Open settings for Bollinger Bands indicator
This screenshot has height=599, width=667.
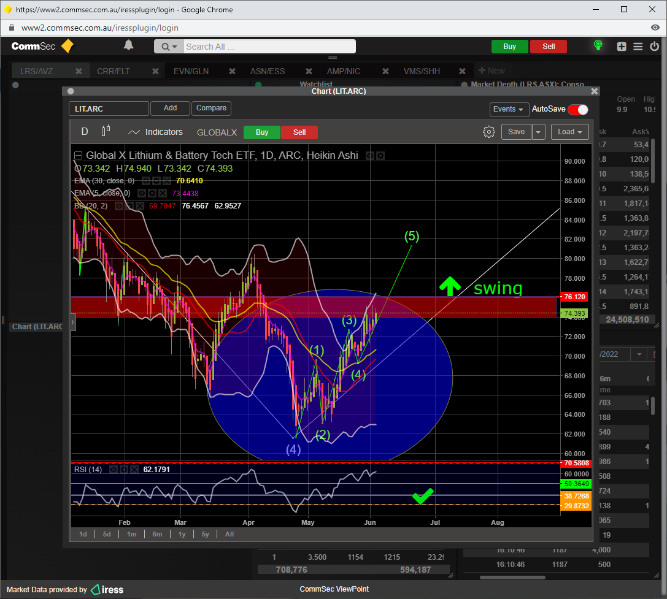pos(129,206)
